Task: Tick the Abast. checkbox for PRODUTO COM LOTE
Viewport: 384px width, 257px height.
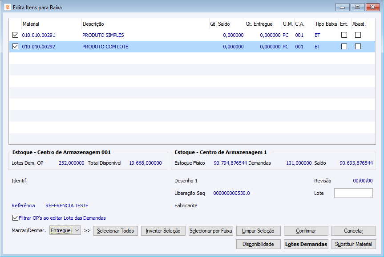Action: tap(358, 47)
